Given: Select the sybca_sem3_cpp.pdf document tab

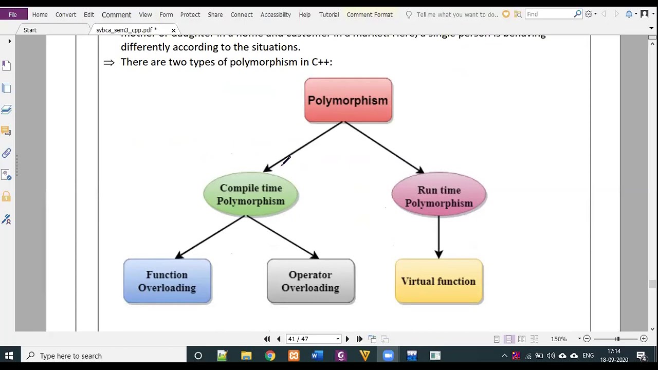Looking at the screenshot, I should 126,30.
